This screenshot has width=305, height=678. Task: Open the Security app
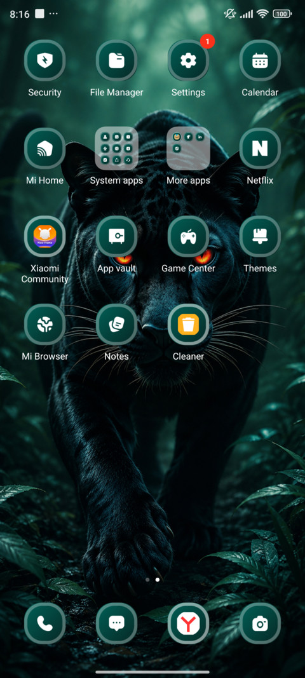[44, 60]
